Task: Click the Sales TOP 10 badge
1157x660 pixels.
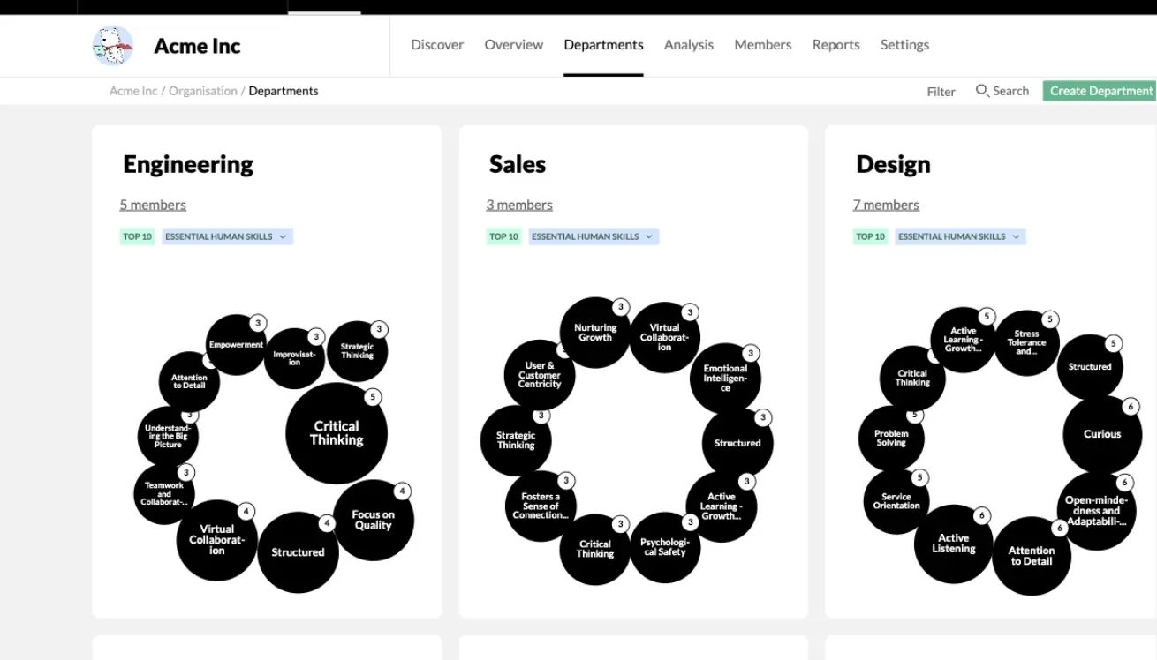Action: pos(503,236)
